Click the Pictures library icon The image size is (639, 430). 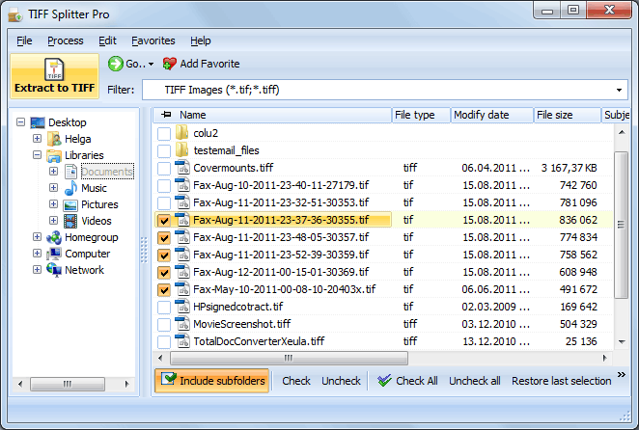tap(70, 204)
